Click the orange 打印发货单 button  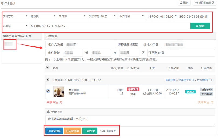point(72,131)
